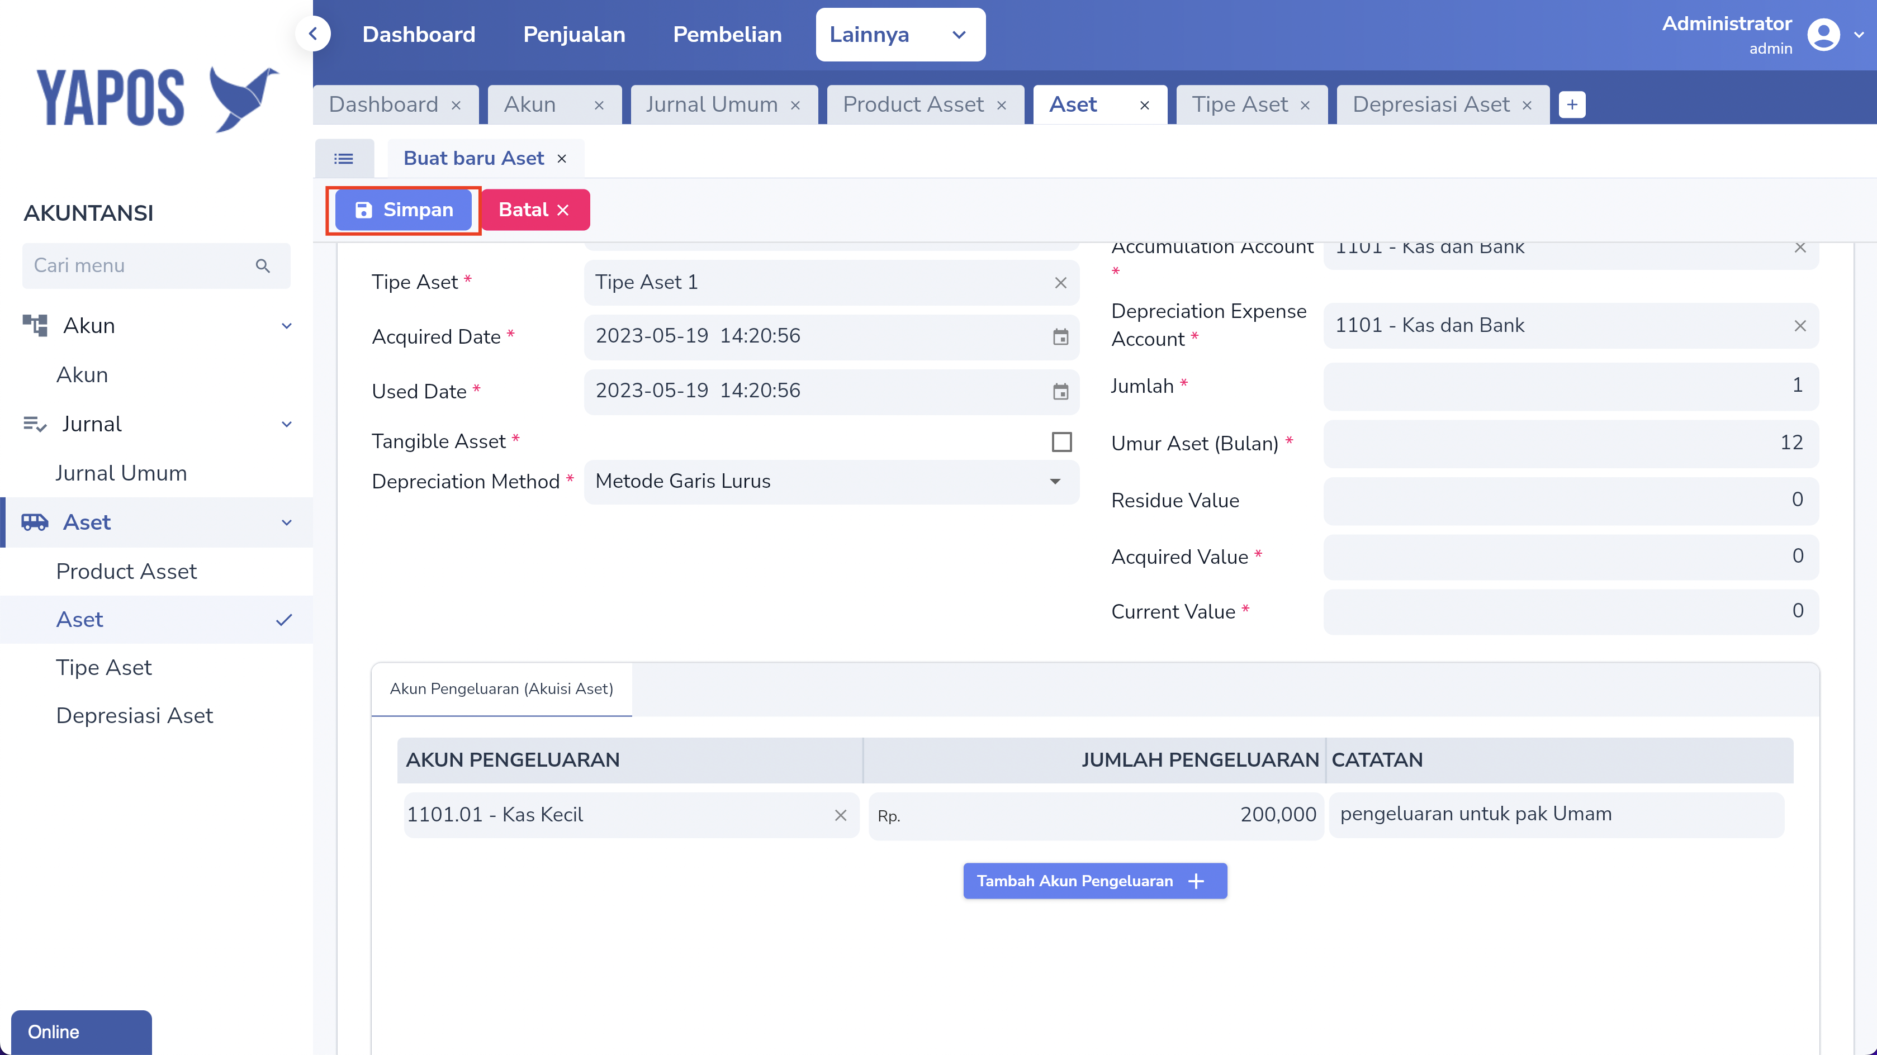
Task: Collapse the Akun sidebar group
Action: point(286,326)
